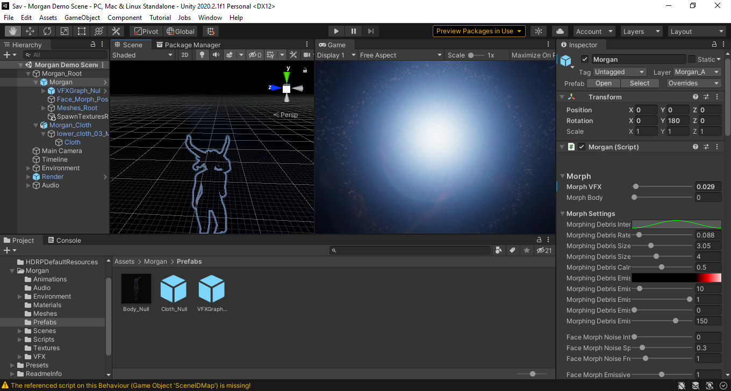
Task: Click Preview Packages in Use button
Action: point(479,31)
